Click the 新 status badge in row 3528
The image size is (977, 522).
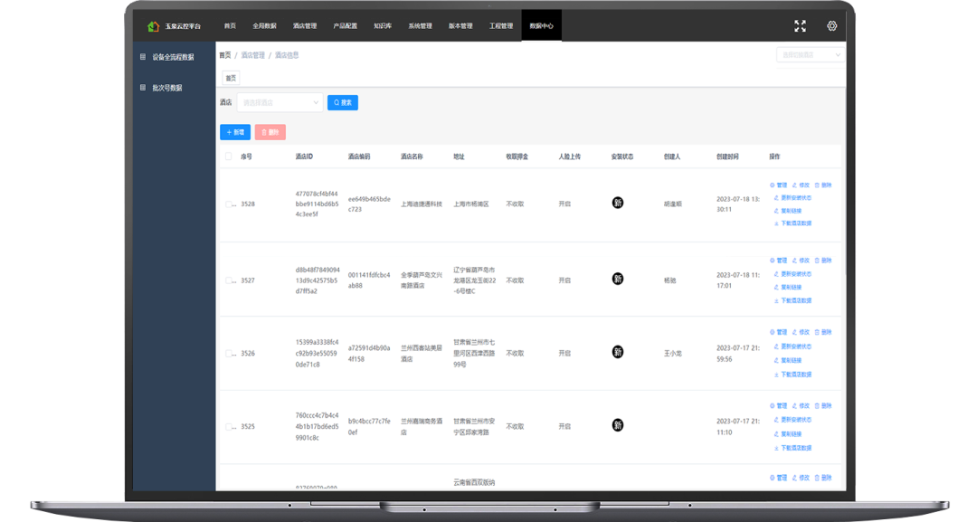(618, 203)
